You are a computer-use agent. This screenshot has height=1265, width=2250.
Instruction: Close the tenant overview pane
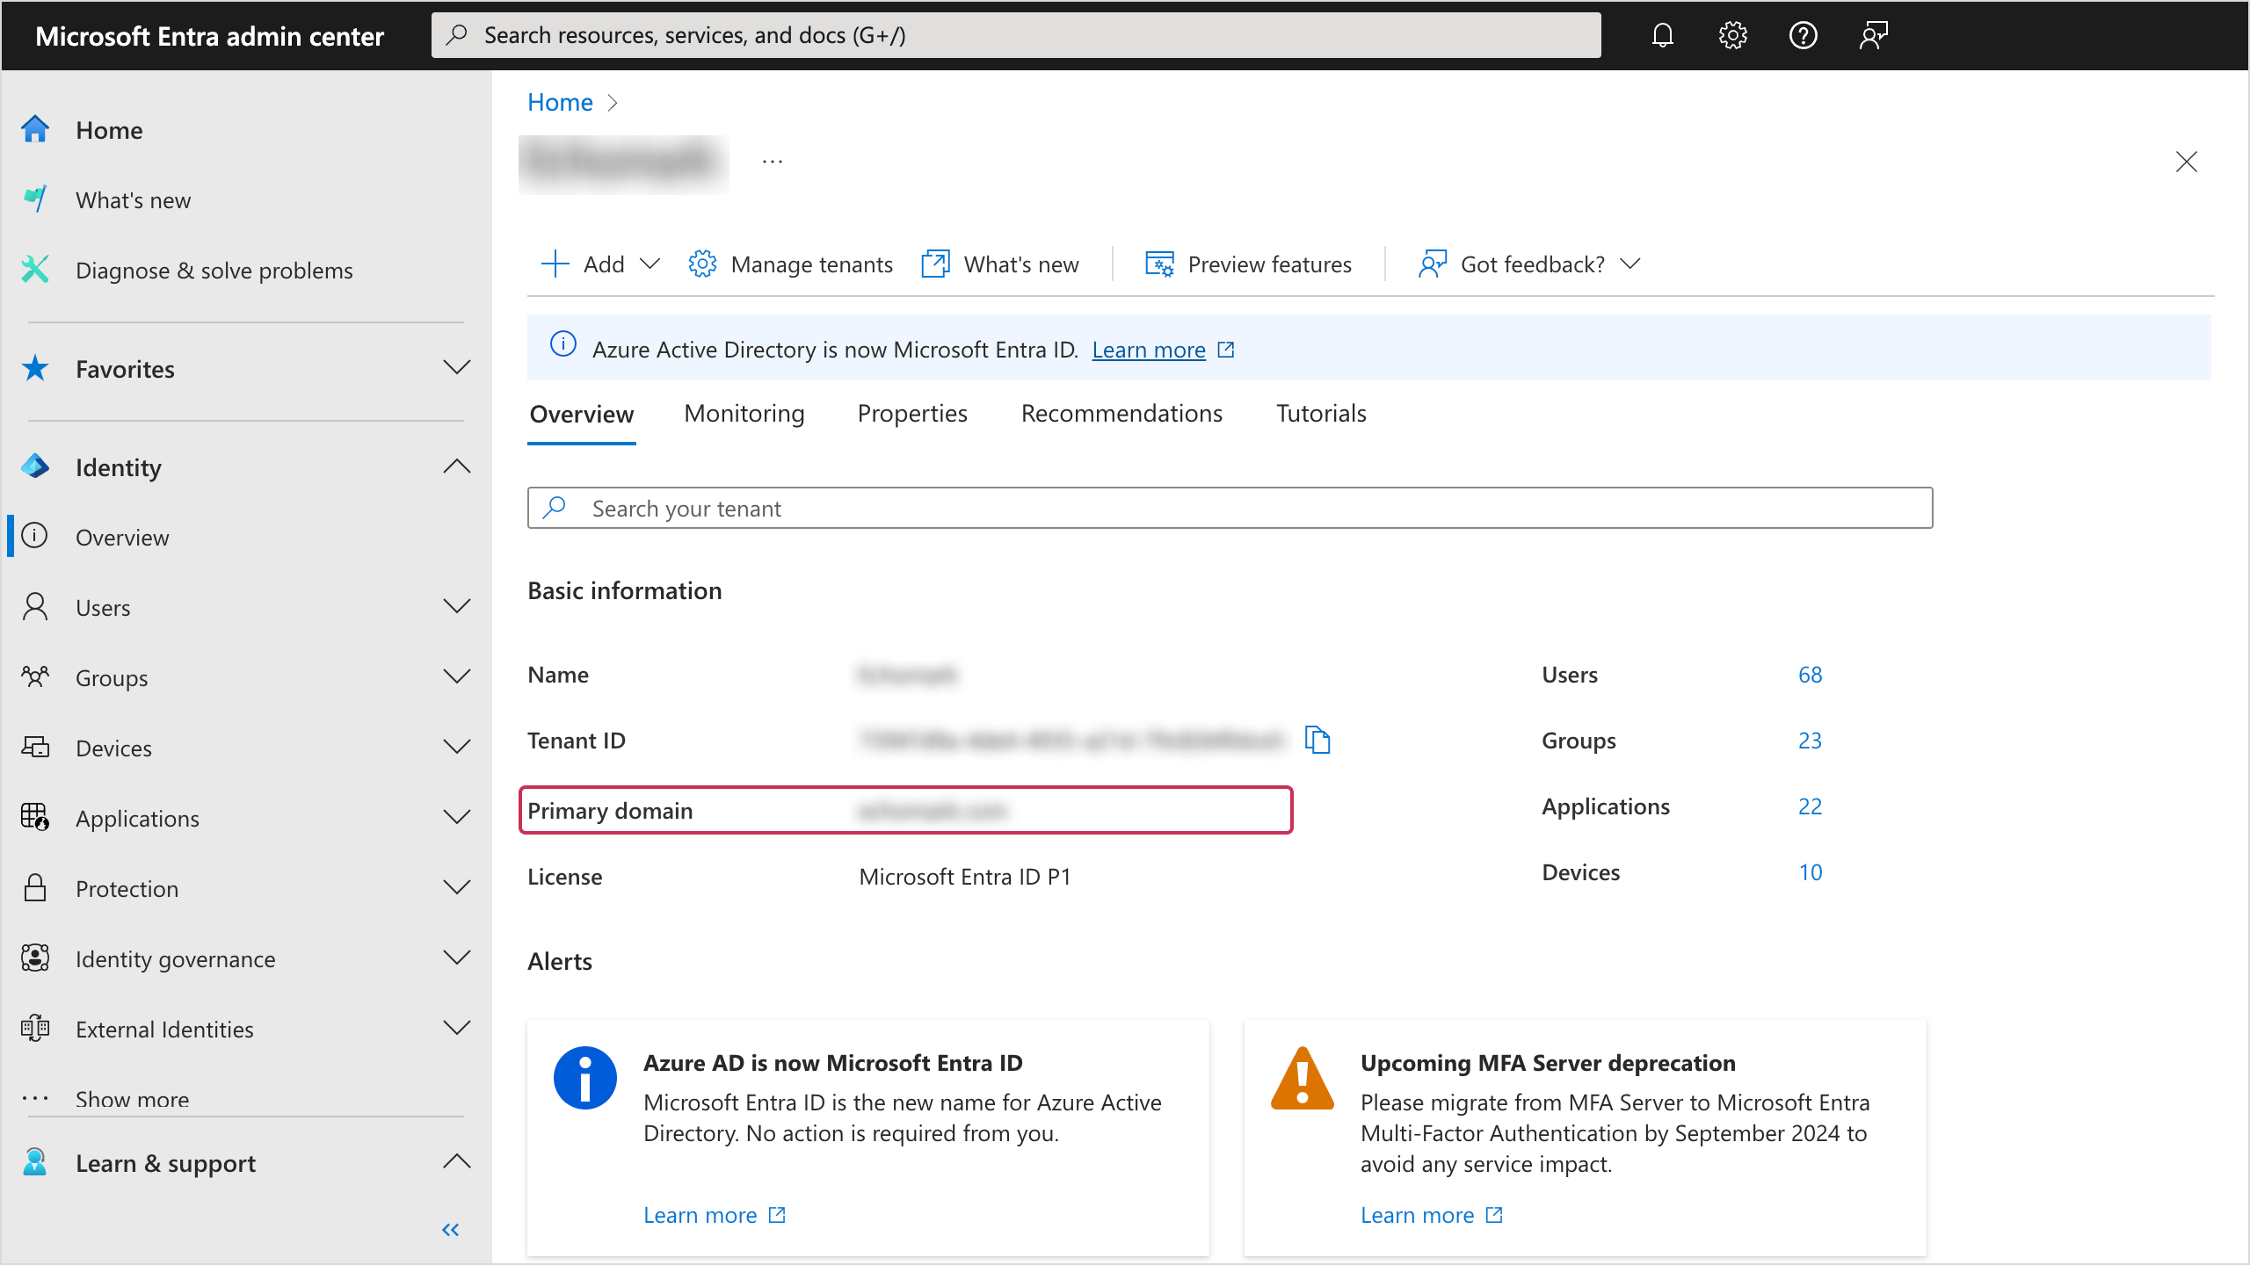tap(2186, 162)
